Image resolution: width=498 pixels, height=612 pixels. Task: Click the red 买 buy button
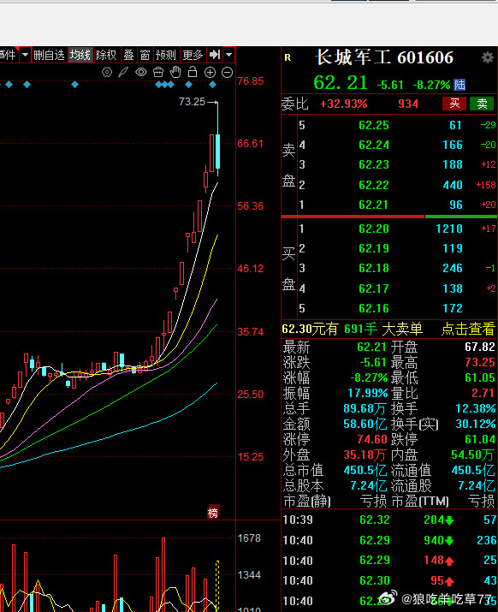[454, 104]
